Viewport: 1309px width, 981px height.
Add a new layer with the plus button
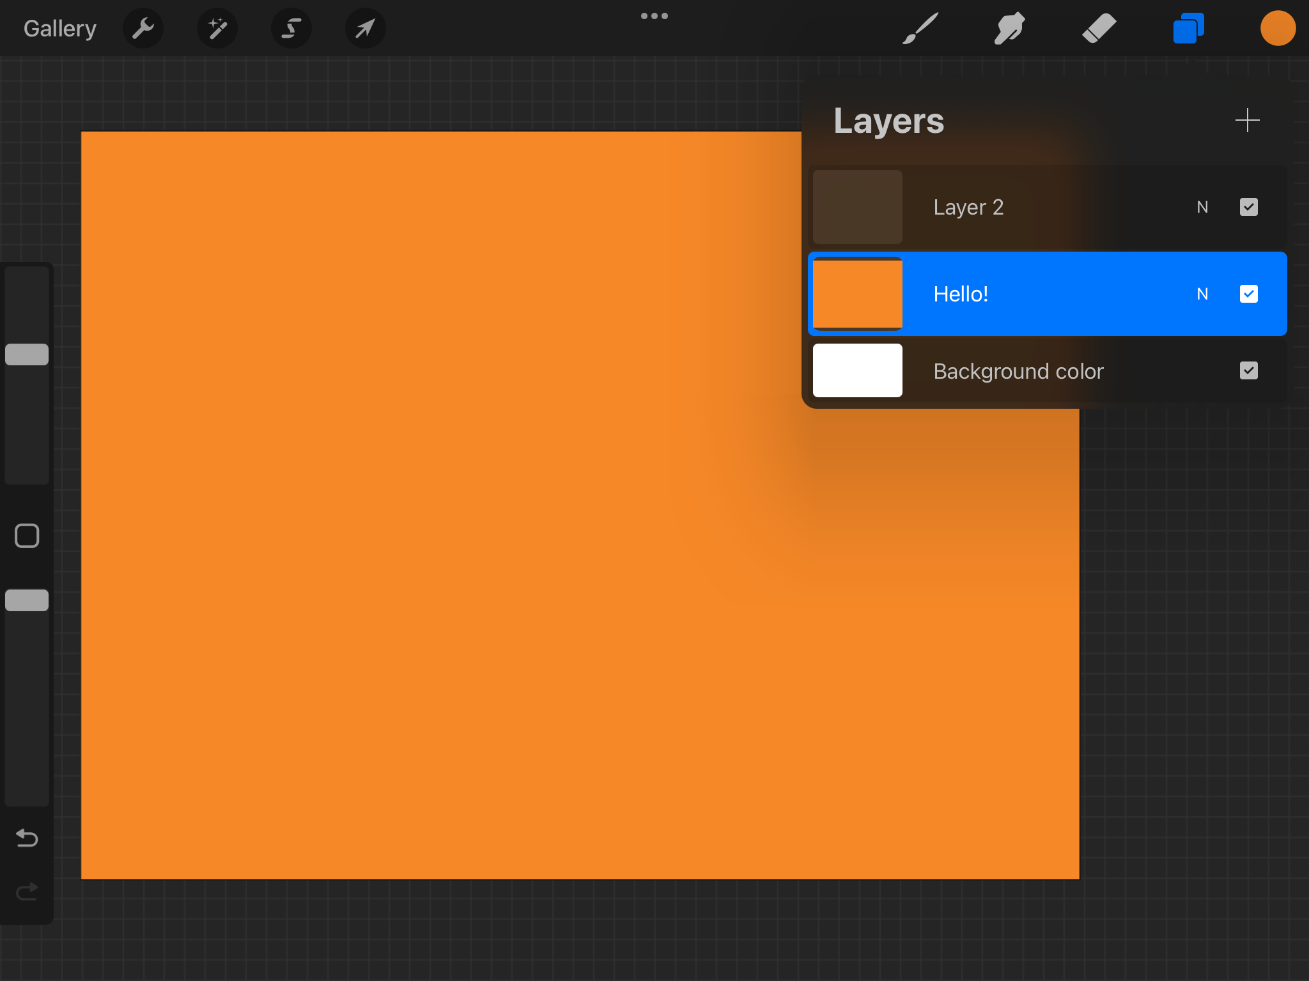click(1246, 120)
